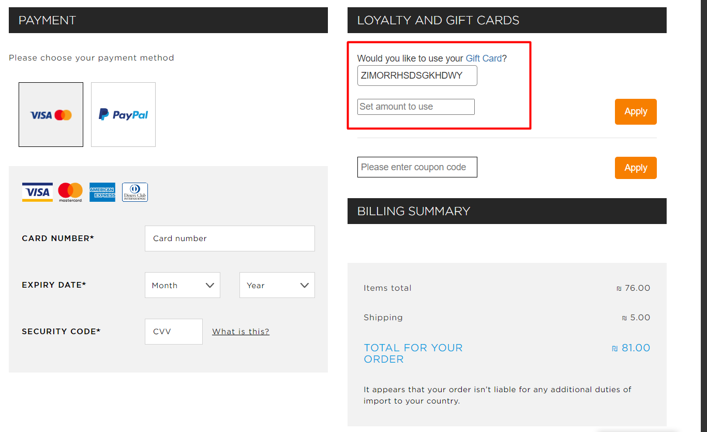Click the Mastercard logo above Card Number
Screen dimensions: 707x432
70,192
